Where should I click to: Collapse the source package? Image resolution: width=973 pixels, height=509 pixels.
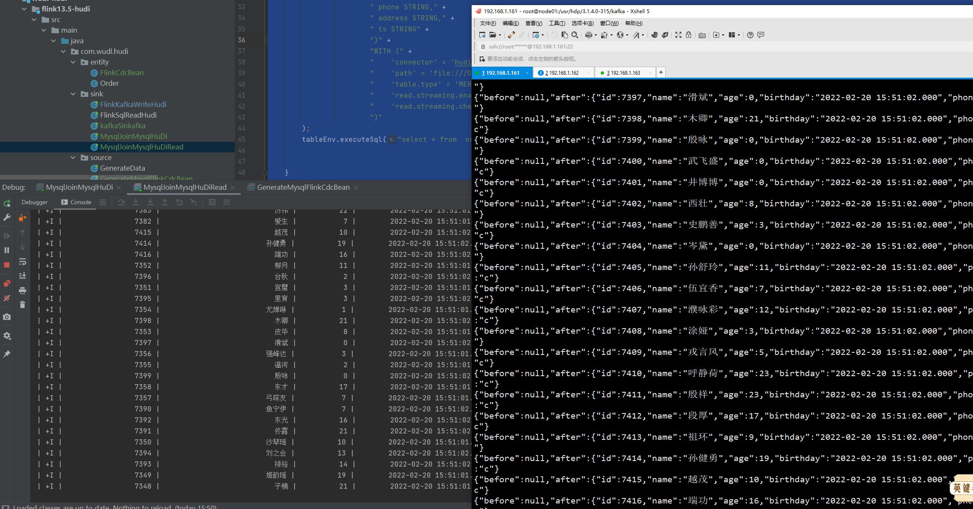pyautogui.click(x=73, y=157)
